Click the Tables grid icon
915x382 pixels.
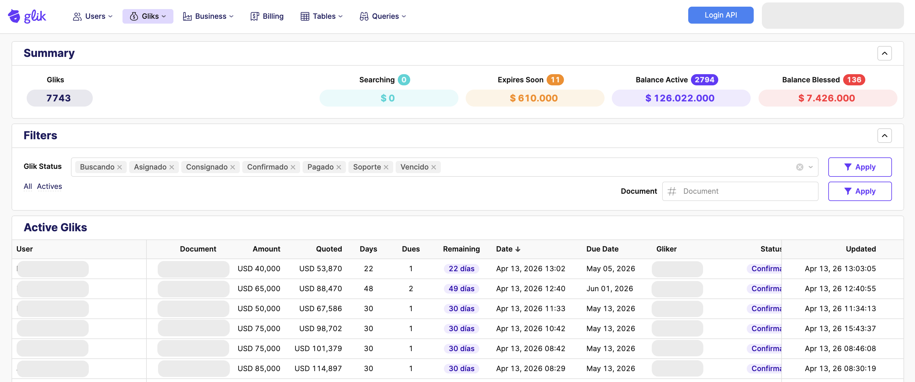coord(305,16)
